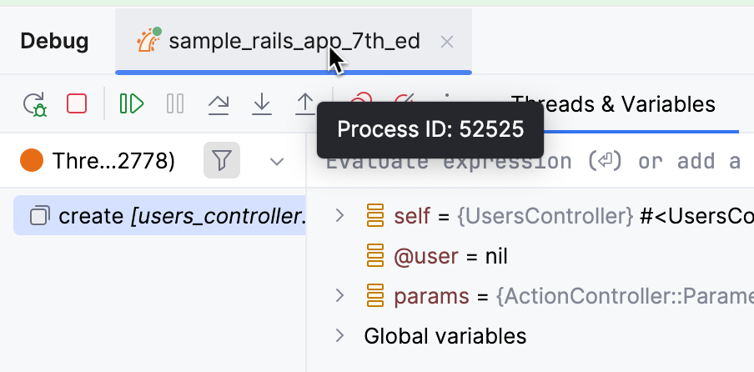Click the View Breakpoints icon
The width and height of the screenshot is (754, 372).
tap(360, 100)
